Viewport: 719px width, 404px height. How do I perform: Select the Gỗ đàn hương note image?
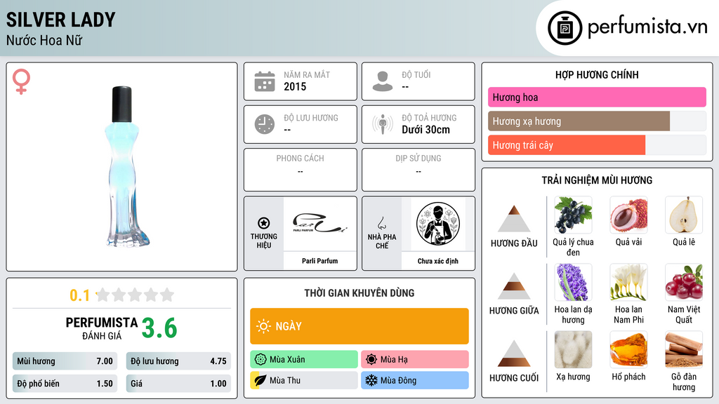pos(684,349)
